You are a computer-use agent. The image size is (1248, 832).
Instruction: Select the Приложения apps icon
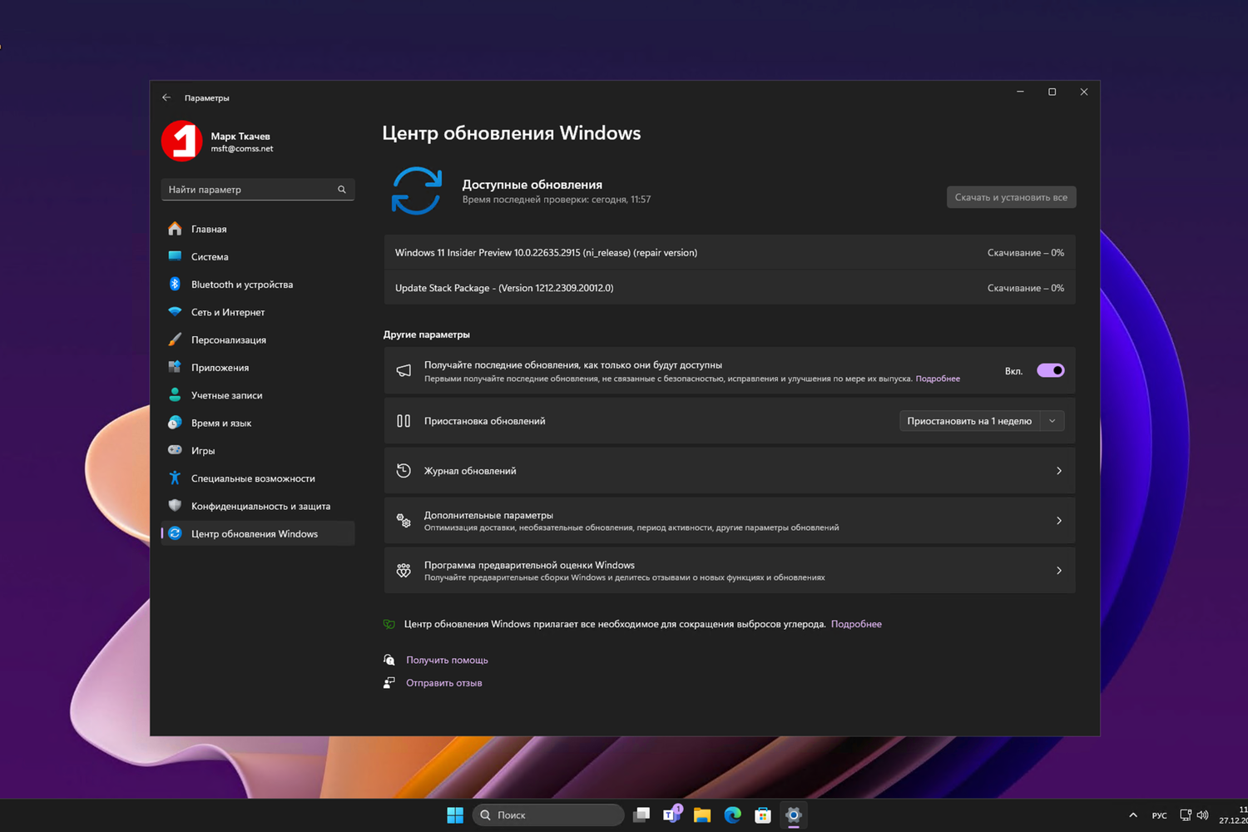(x=175, y=367)
